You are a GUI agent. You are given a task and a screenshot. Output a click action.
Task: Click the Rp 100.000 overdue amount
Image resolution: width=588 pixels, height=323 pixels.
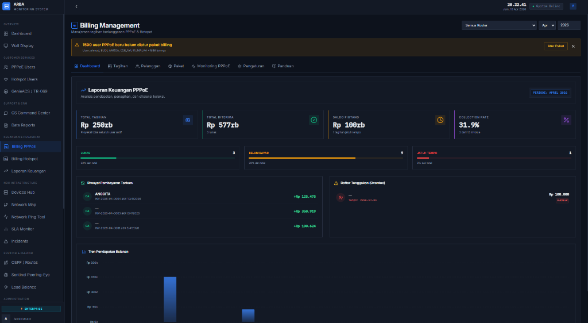pyautogui.click(x=559, y=194)
